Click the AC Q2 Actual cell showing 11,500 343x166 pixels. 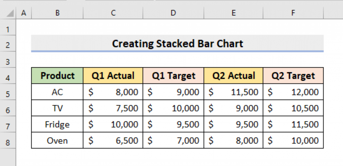(233, 92)
